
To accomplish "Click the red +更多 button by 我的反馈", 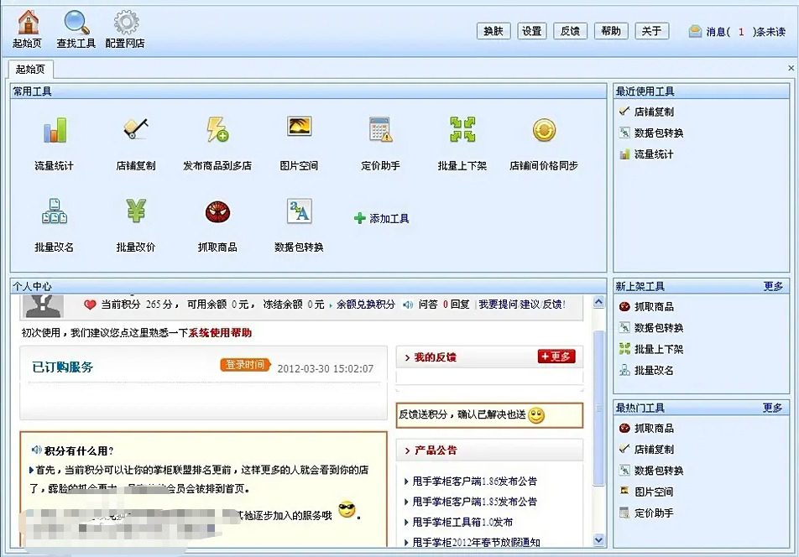I will coord(556,357).
